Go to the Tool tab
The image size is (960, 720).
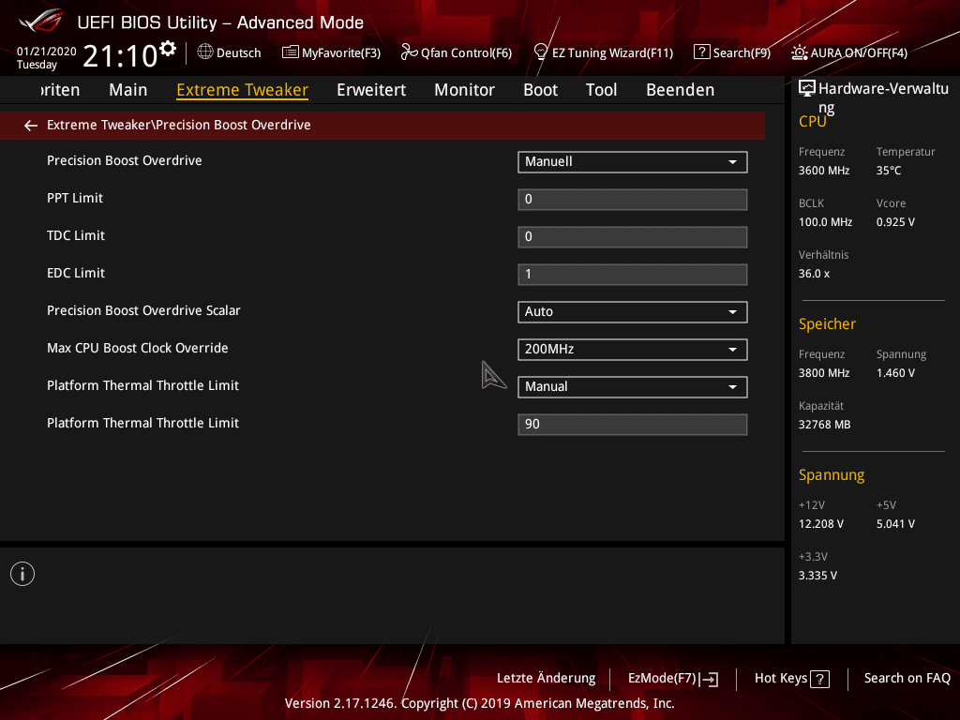click(x=601, y=90)
